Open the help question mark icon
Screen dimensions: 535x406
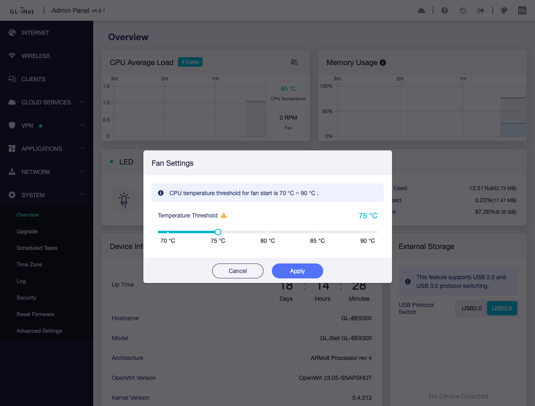pos(445,11)
